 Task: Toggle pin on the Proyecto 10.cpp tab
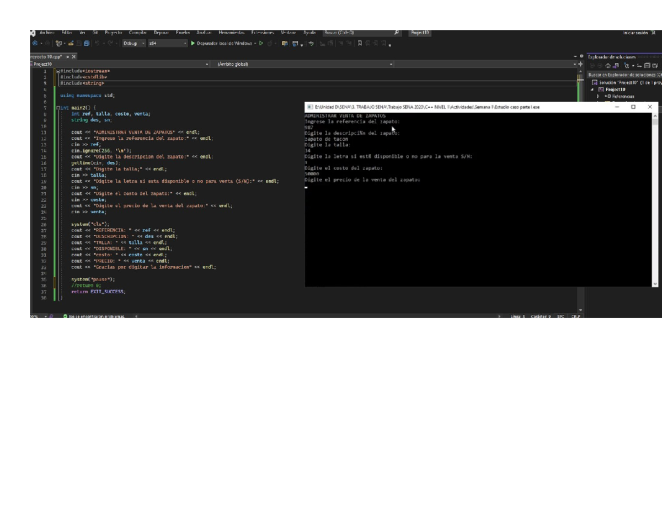pos(67,57)
